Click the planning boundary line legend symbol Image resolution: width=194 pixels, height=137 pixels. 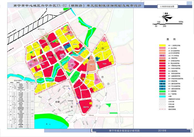(x=162, y=109)
